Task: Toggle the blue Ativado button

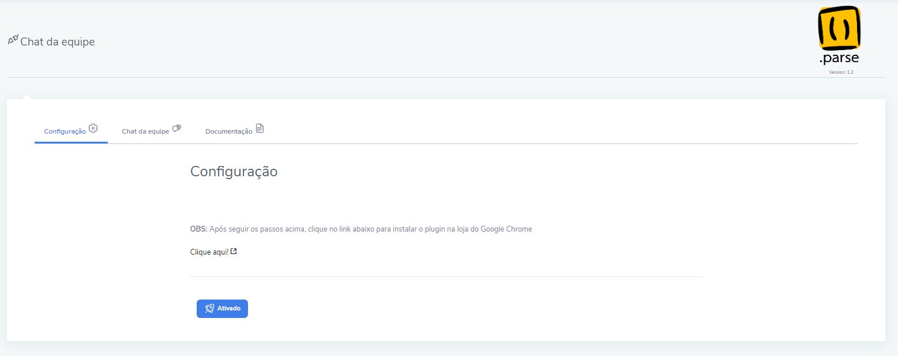Action: pos(222,309)
